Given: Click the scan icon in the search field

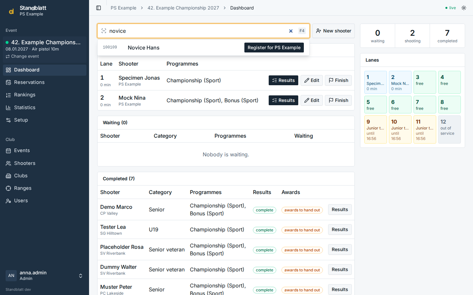Looking at the screenshot, I should (x=104, y=31).
